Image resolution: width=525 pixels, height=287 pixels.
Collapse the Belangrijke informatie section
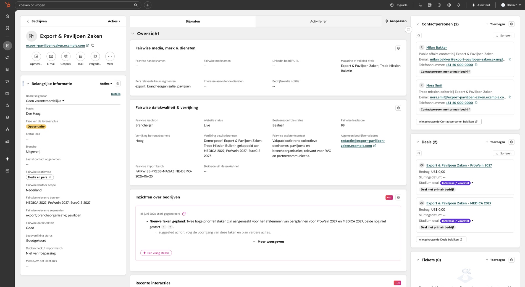[x=28, y=84]
